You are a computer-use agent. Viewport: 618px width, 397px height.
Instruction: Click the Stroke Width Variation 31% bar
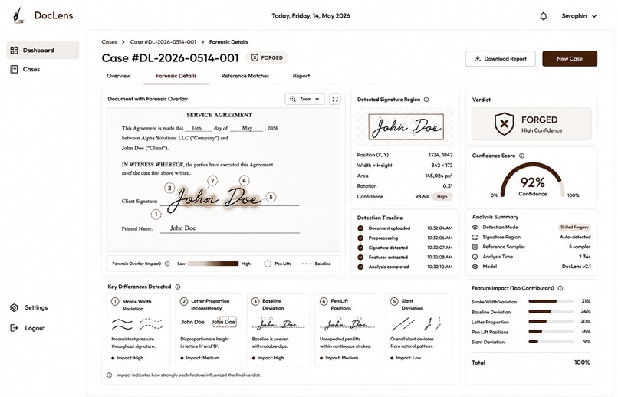[x=551, y=302]
